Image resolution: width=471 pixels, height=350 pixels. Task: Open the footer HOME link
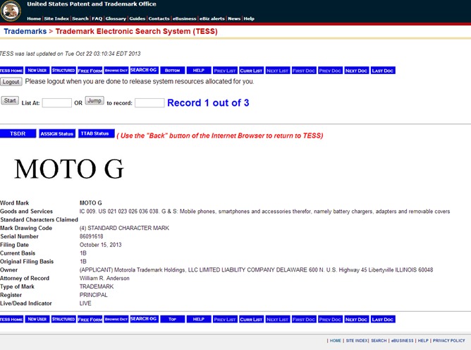click(335, 341)
